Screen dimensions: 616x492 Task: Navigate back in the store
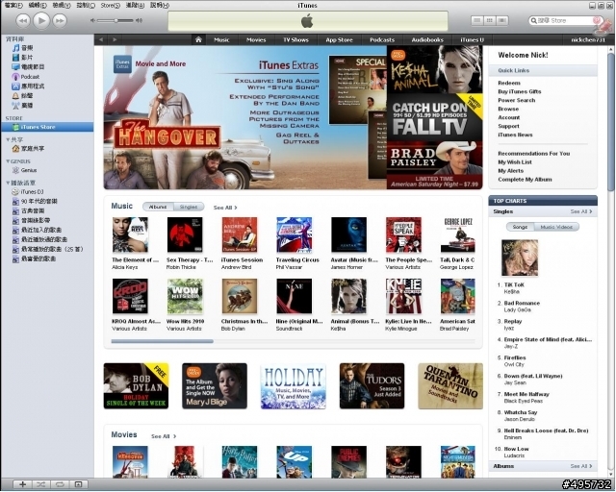[x=101, y=39]
